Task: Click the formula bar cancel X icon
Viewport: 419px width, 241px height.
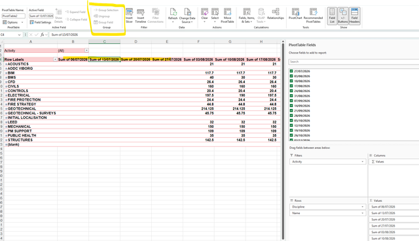Action: (x=31, y=35)
